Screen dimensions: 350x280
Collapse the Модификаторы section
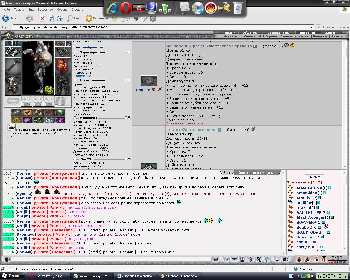pos(75,80)
